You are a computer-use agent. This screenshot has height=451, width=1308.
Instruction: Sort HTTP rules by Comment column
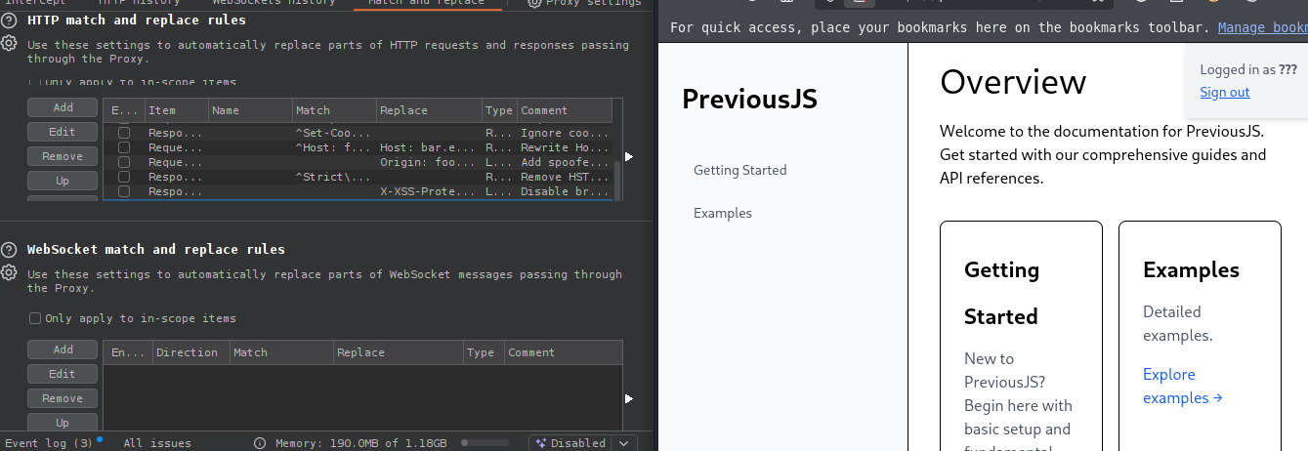tap(565, 110)
